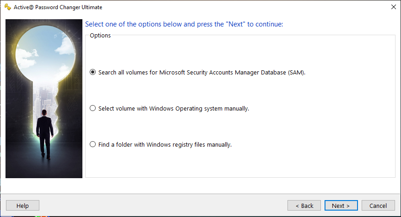Close the Password Changer window
The height and width of the screenshot is (217, 401).
(x=393, y=7)
